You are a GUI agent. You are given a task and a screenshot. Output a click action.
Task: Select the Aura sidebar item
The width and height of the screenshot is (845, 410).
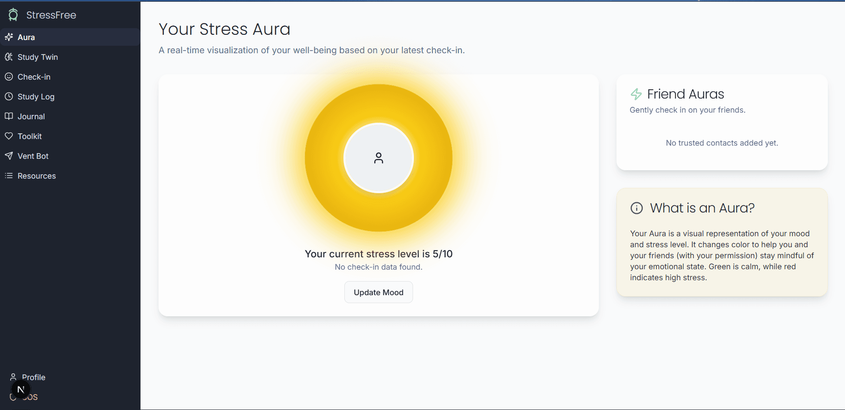[x=26, y=37]
